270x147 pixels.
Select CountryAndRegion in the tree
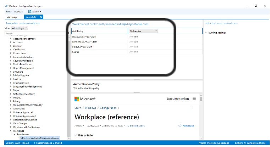coord(23,61)
